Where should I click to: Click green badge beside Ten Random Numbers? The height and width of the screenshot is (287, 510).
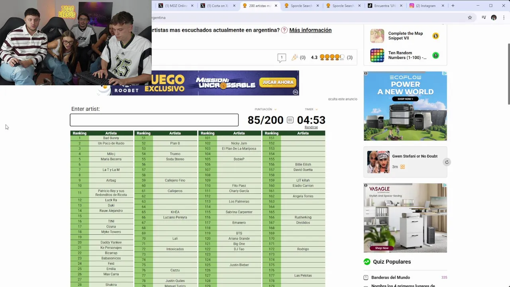tap(435, 55)
